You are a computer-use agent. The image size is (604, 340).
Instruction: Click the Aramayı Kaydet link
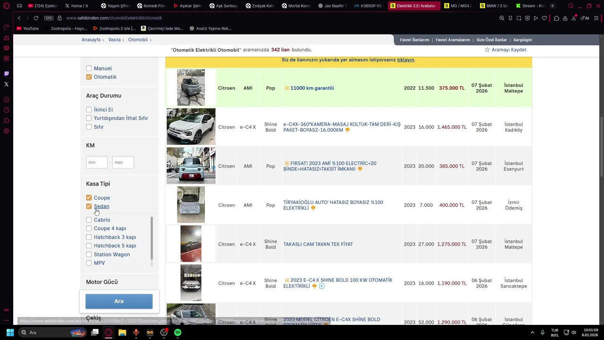point(509,50)
